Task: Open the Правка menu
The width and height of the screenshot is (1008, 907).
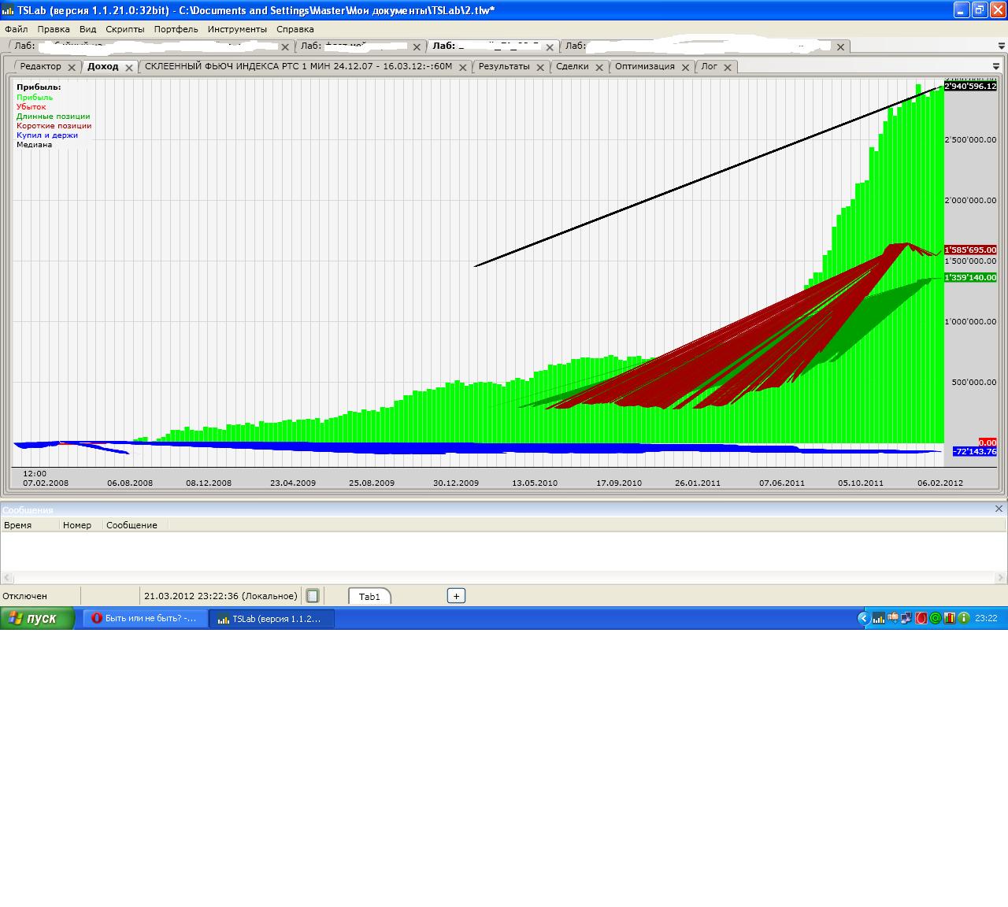Action: pos(54,29)
